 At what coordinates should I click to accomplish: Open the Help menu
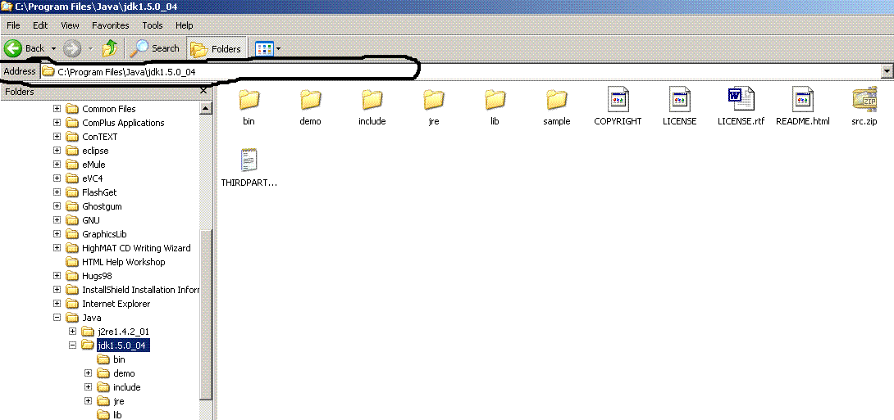(185, 25)
